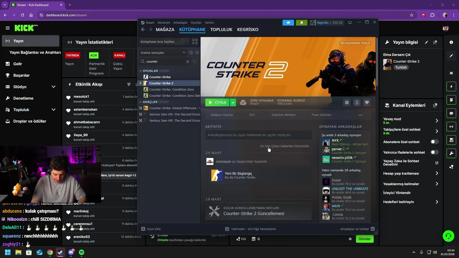Select Counter-Strike: Condition Zero in library
Viewport: 459px width, 258px height.
171,90
